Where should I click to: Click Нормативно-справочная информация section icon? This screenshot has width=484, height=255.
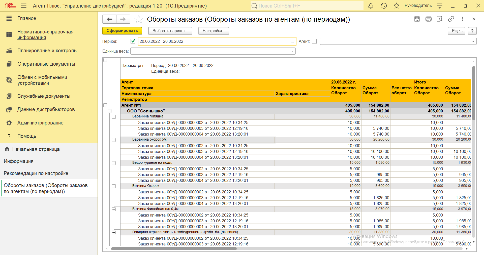(9, 34)
